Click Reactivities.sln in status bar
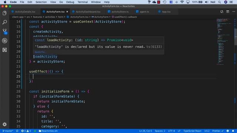This screenshot has width=237, height=133. (x=48, y=131)
